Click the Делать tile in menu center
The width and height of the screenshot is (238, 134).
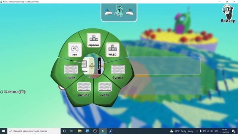(x=99, y=66)
